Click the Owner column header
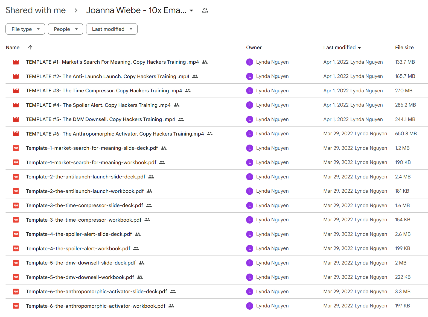 [x=254, y=48]
